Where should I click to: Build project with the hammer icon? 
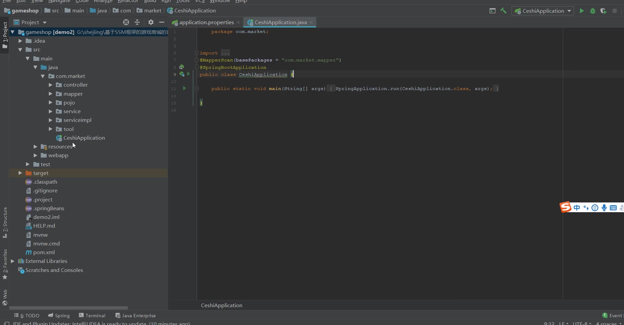coord(503,11)
